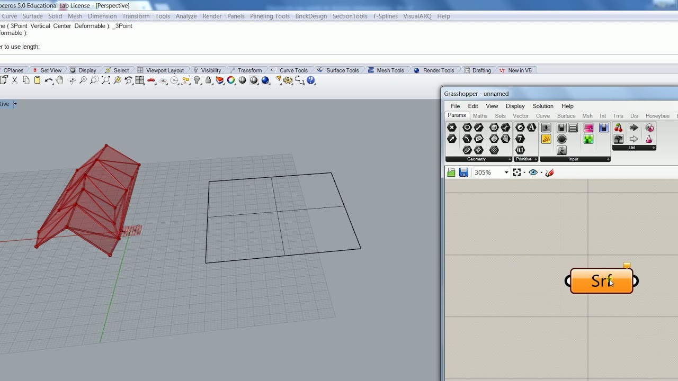Add a Number Slider from Input panel
The height and width of the screenshot is (381, 678).
(x=546, y=128)
